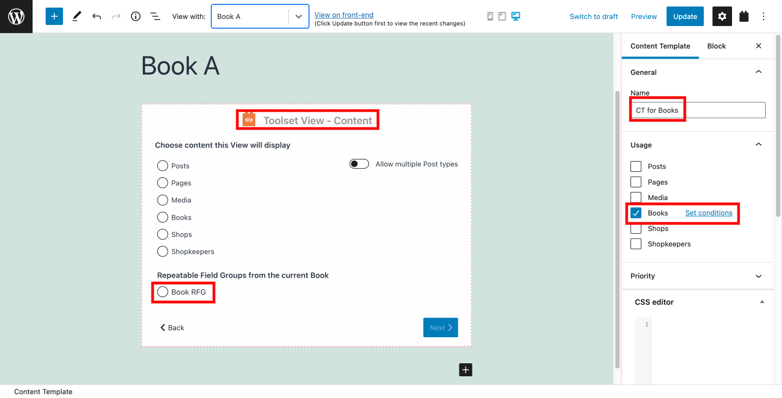Image resolution: width=782 pixels, height=398 pixels.
Task: Switch to the Content Template tab
Action: [x=660, y=46]
